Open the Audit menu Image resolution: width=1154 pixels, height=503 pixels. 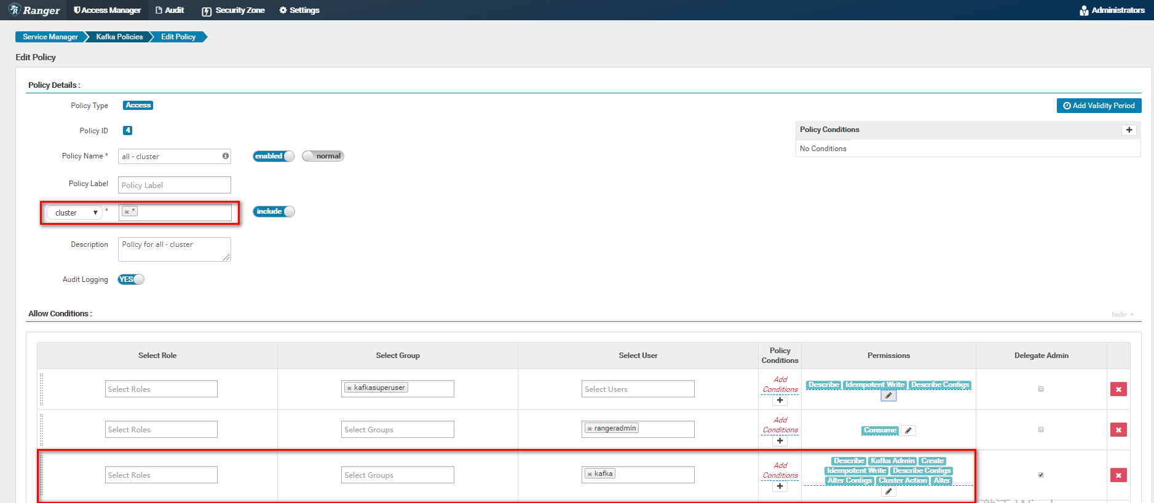170,10
